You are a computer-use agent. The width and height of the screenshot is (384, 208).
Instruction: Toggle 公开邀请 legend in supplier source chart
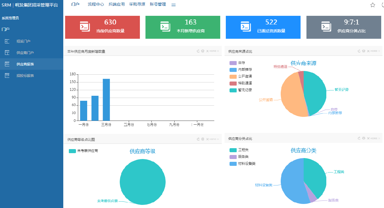tap(233, 77)
